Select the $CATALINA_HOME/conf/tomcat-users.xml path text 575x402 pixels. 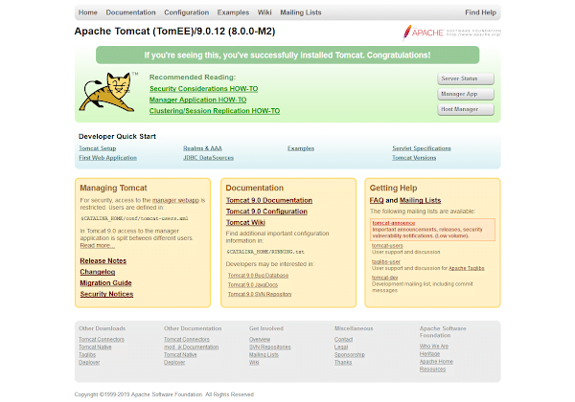[x=134, y=218]
